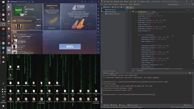Open Windows taskbar search icon
The image size is (194, 109).
coord(3,6)
